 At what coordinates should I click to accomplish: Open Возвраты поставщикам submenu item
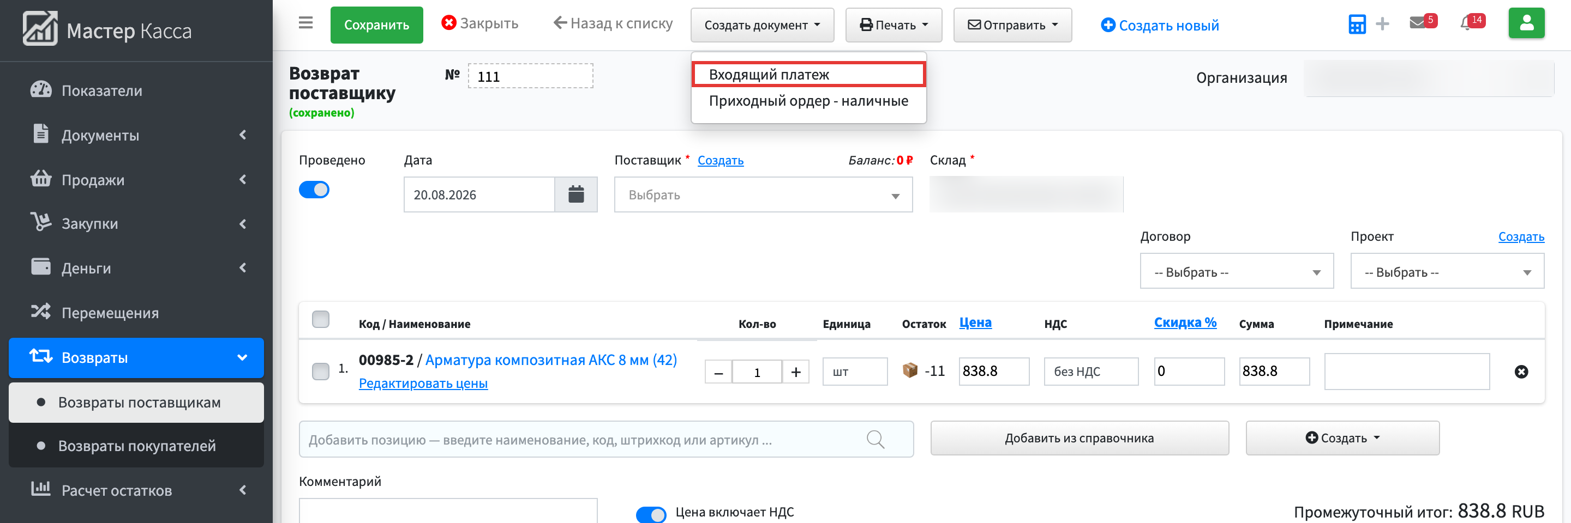tap(136, 403)
